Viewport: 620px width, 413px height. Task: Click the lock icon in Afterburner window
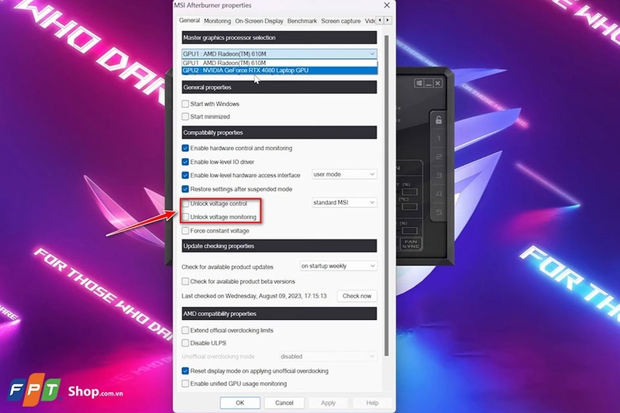pyautogui.click(x=439, y=120)
